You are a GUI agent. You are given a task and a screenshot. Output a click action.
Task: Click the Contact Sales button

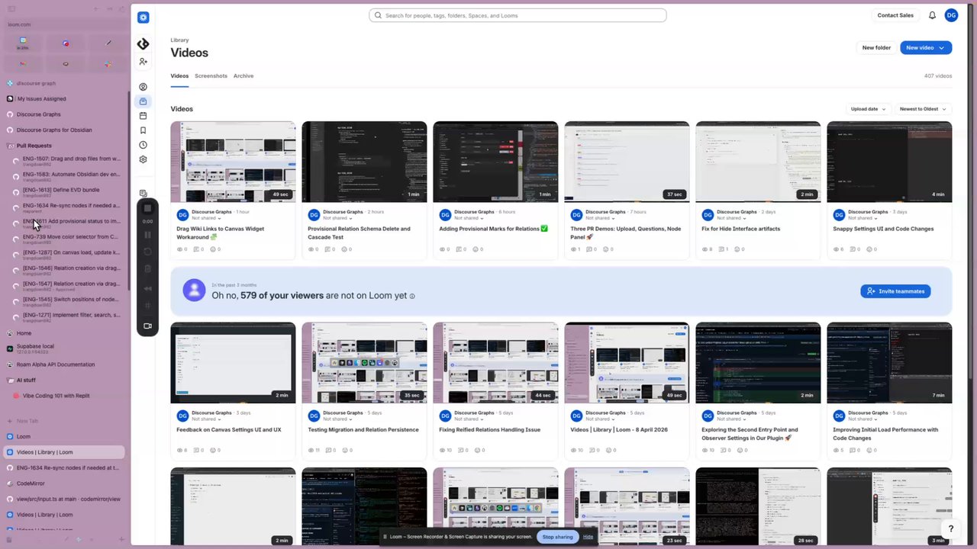(x=895, y=15)
